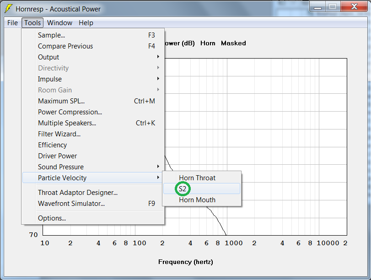
Task: Expand the Sound Pressure submenu
Action: [x=93, y=167]
